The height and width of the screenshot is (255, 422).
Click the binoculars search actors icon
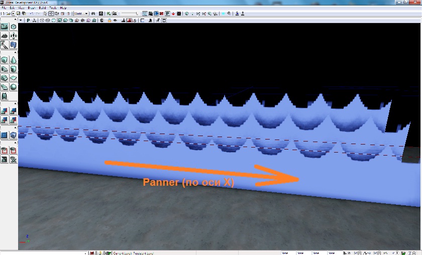(x=93, y=14)
